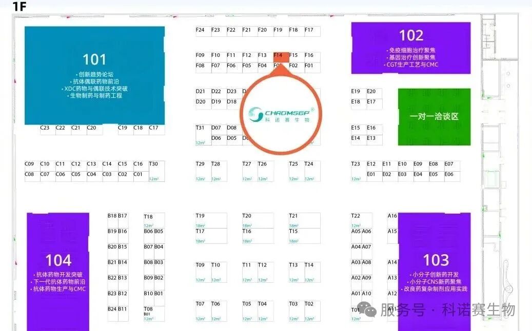Screen dimensions: 532x331
Task: Pick booth B18
Action: pyautogui.click(x=113, y=220)
